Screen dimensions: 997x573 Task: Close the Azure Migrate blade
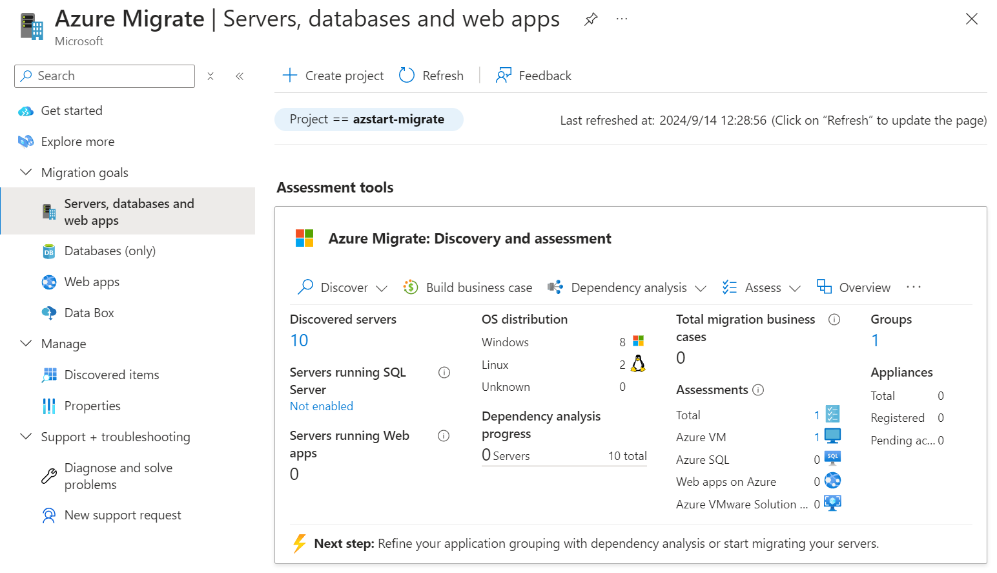point(972,19)
